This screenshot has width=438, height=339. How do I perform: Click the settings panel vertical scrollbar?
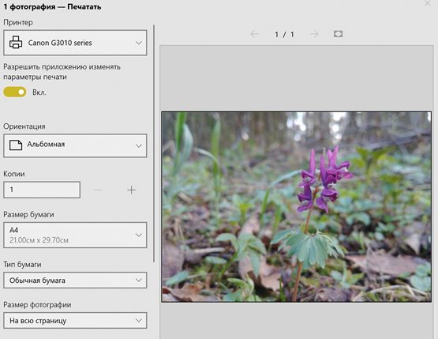point(154,144)
